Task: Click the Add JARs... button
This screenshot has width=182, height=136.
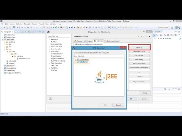Action: click(140, 48)
